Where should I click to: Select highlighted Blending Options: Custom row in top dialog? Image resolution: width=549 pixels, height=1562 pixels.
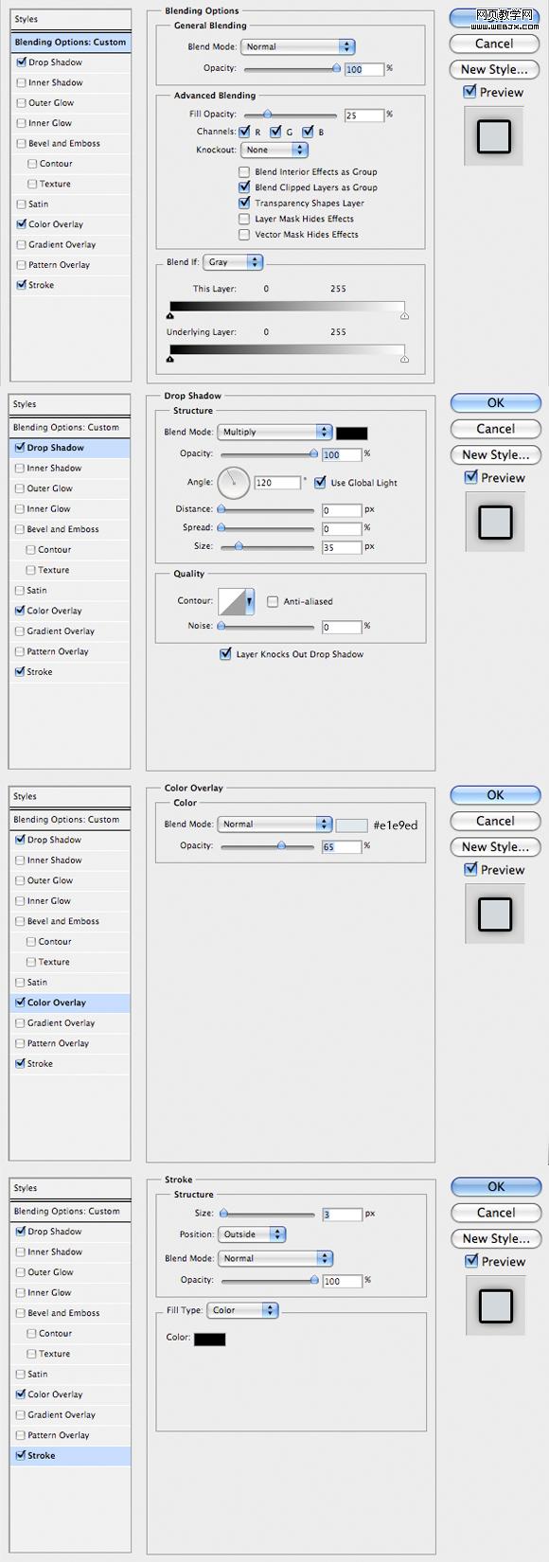71,42
